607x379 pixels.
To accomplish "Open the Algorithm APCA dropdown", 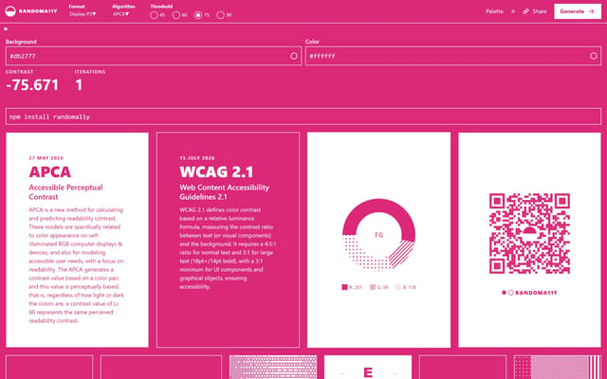I will click(121, 14).
